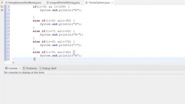The image size is (185, 104).
Task: Click the Java file icon on LongestPrefixINString tab
Action: pos(47,3)
